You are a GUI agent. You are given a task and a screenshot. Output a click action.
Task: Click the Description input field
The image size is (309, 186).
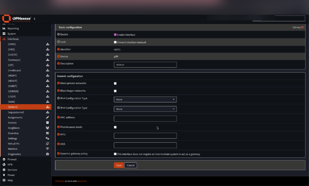pyautogui.click(x=145, y=64)
